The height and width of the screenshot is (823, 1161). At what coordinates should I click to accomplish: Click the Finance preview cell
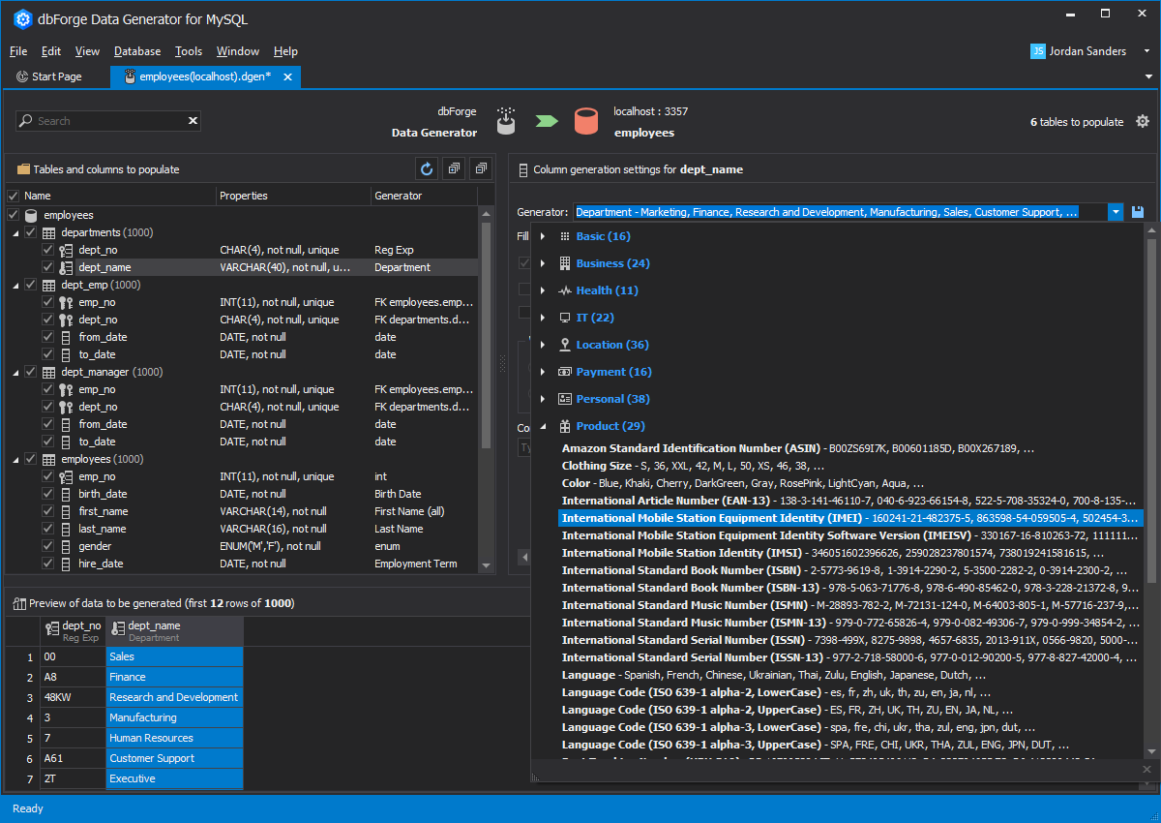coord(174,677)
